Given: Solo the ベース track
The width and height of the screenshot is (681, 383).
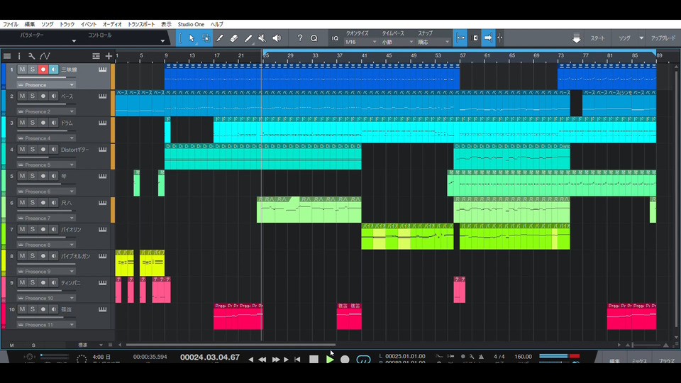Looking at the screenshot, I should 33,96.
